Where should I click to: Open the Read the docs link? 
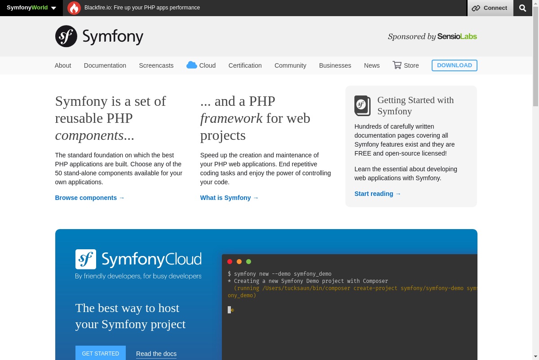click(156, 354)
